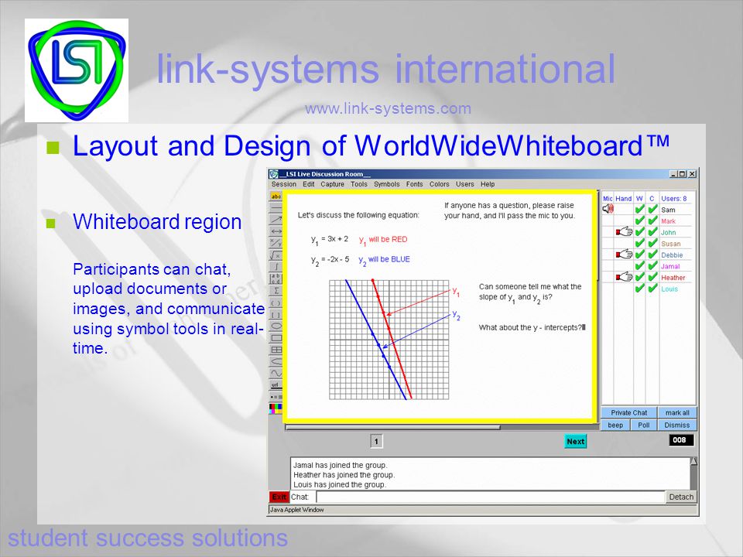Image resolution: width=743 pixels, height=557 pixels.
Task: Select the x/y fraction symbol tool
Action: coord(276,244)
